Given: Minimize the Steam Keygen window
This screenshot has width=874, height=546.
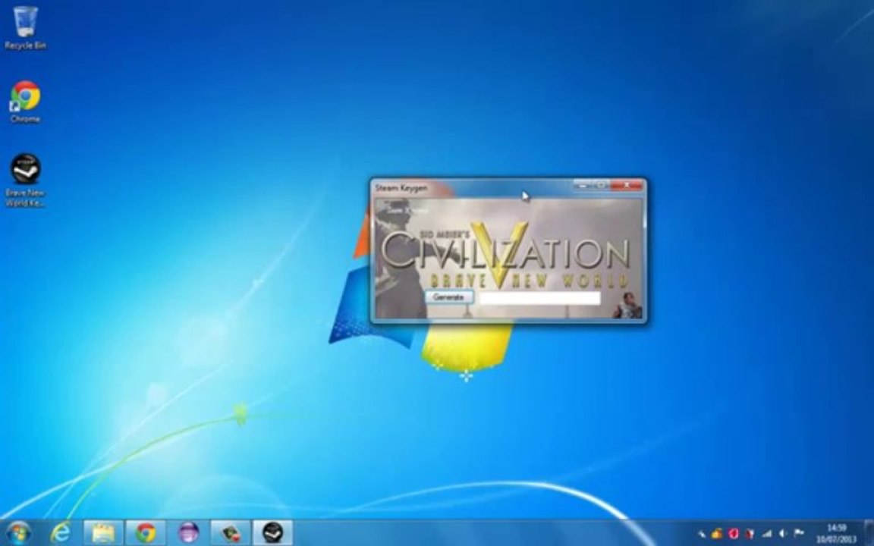Looking at the screenshot, I should (x=583, y=186).
